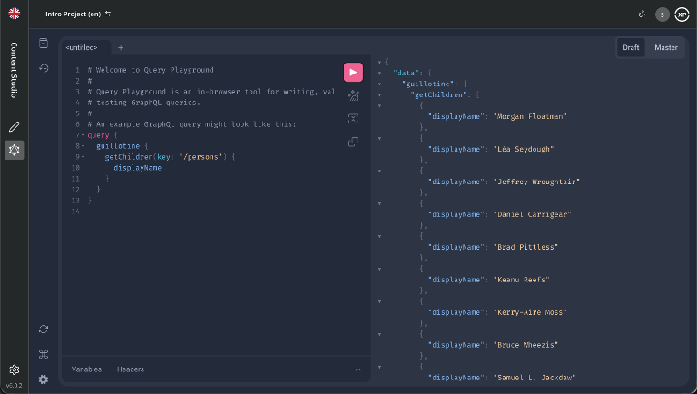Click the prettify query magic wand icon

click(x=353, y=95)
